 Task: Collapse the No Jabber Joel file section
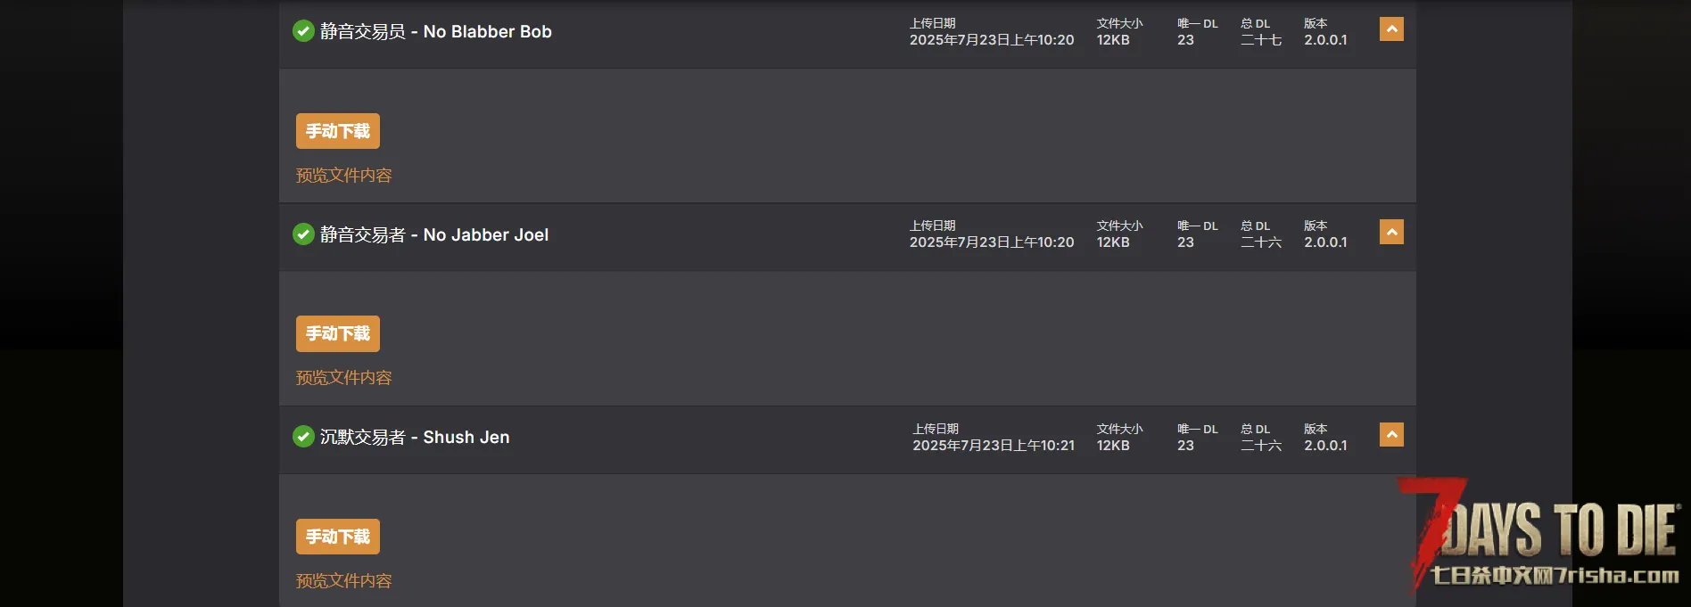pyautogui.click(x=1391, y=232)
